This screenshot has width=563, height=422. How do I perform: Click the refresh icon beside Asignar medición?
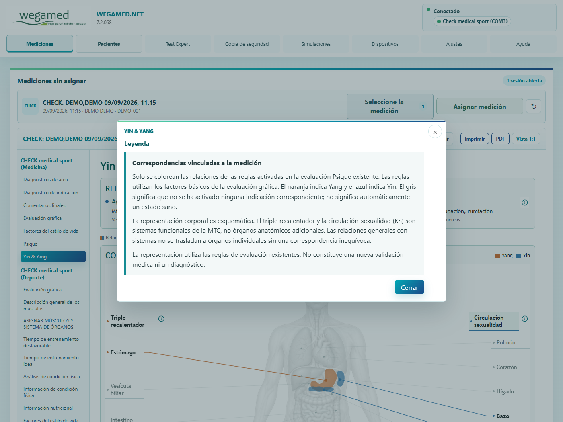534,107
